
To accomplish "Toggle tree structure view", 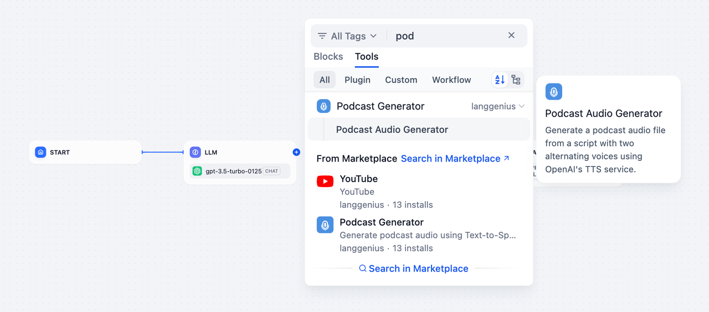I will tap(516, 80).
